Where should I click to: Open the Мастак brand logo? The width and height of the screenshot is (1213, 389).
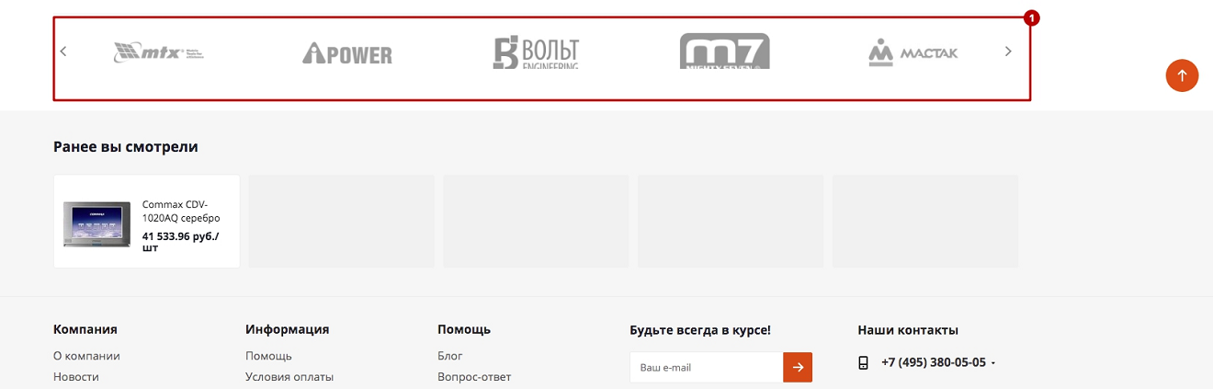pos(913,52)
